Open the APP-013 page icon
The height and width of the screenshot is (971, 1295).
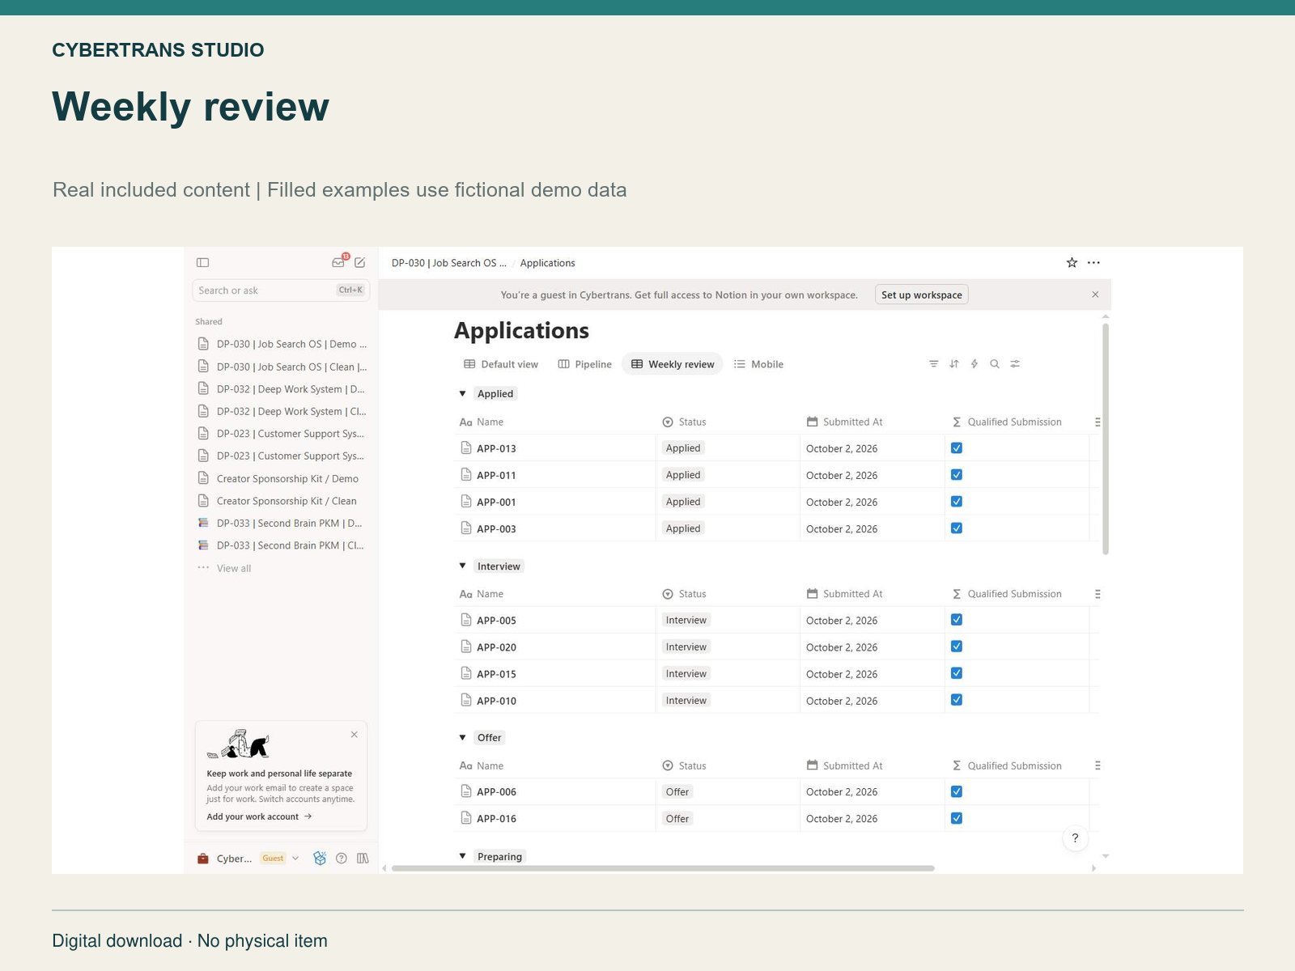tap(466, 448)
